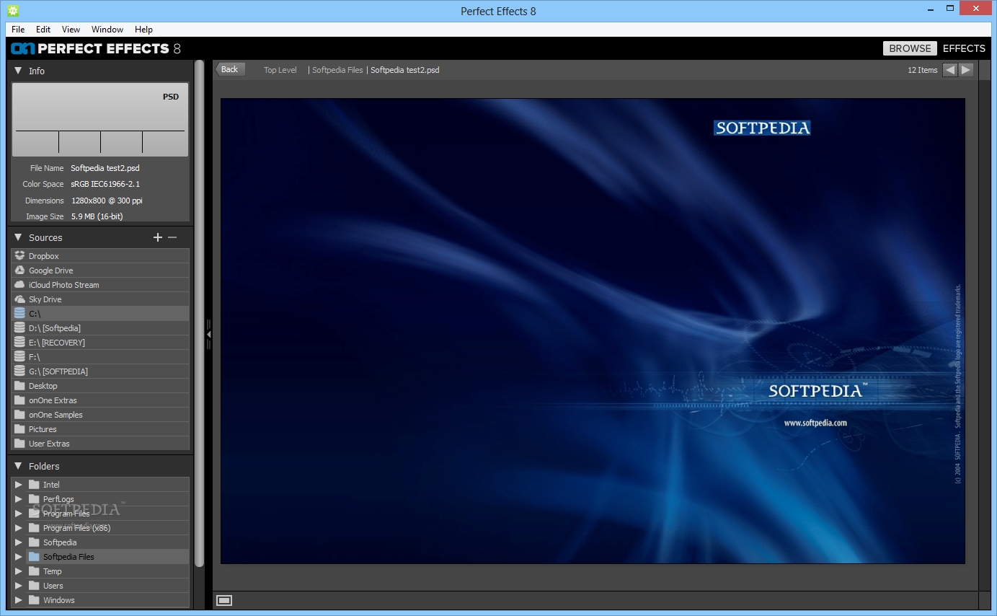Screen dimensions: 997x616
Task: Open the File menu
Action: click(x=18, y=30)
